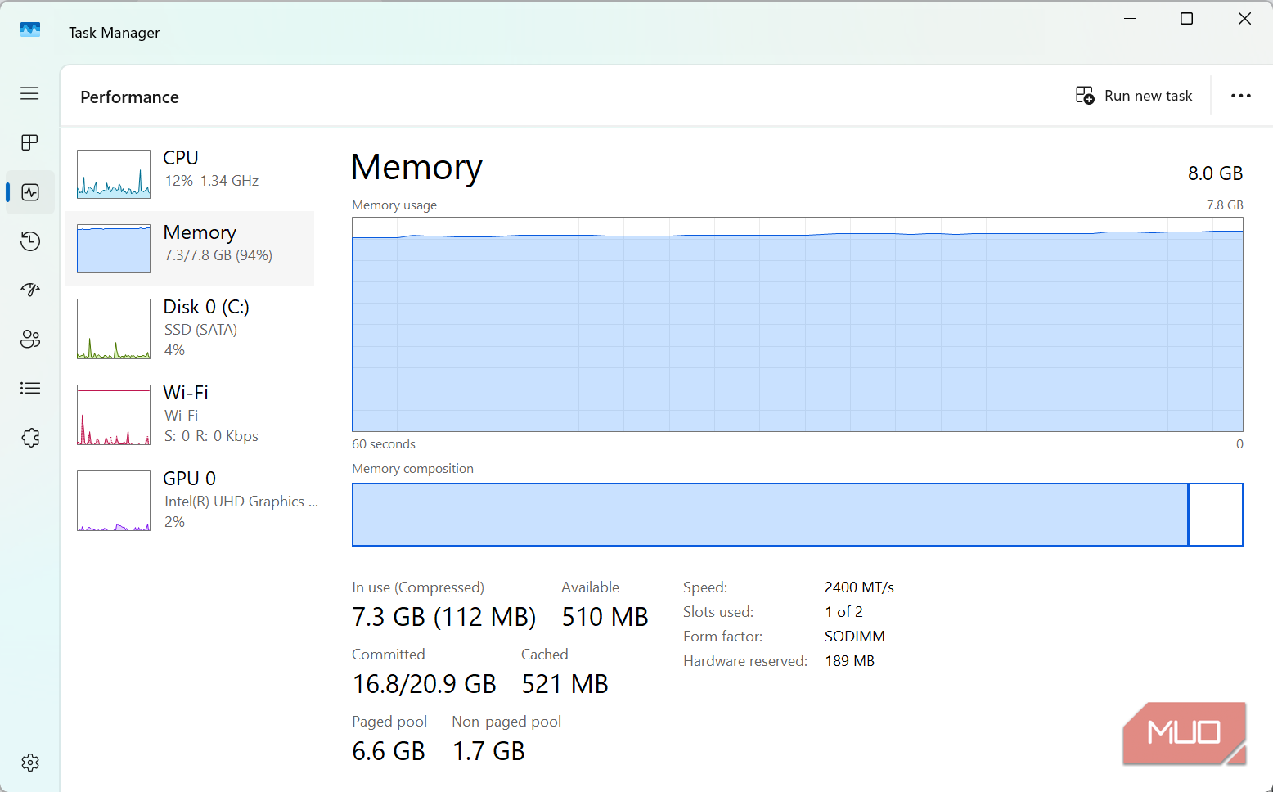Open the Details page list icon
Image resolution: width=1273 pixels, height=792 pixels.
(30, 388)
